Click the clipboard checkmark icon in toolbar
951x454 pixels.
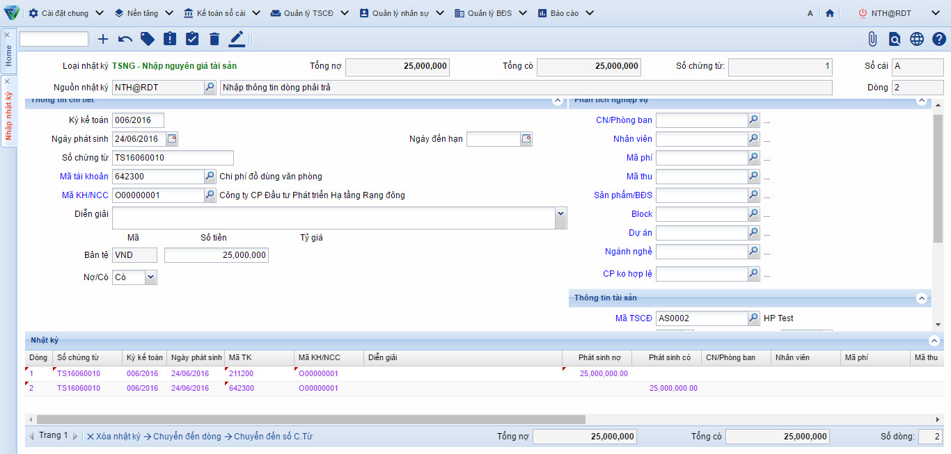tap(192, 39)
